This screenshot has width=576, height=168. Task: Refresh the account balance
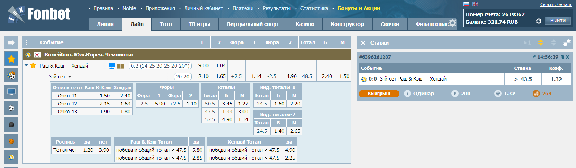538,21
